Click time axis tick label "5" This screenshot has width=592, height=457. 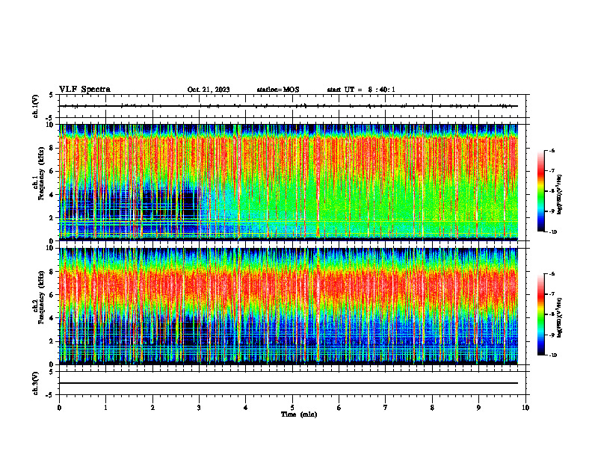(292, 408)
